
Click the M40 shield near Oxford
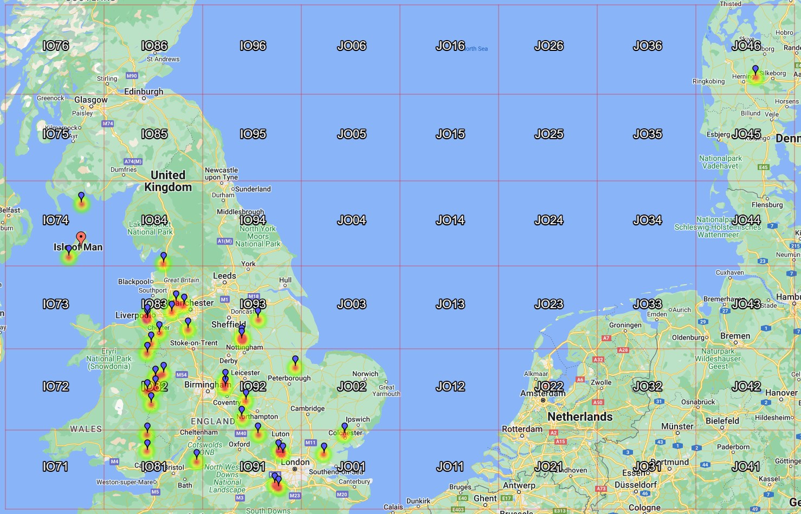[x=241, y=433]
